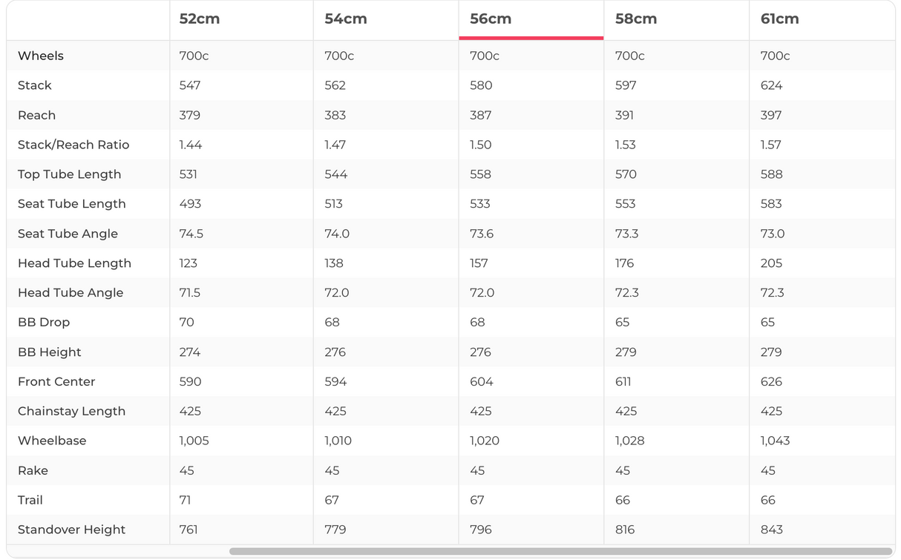
Task: Click the Stack row label
Action: click(35, 85)
